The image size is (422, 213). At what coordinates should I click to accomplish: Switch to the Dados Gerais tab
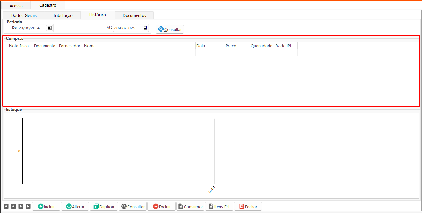pyautogui.click(x=24, y=15)
